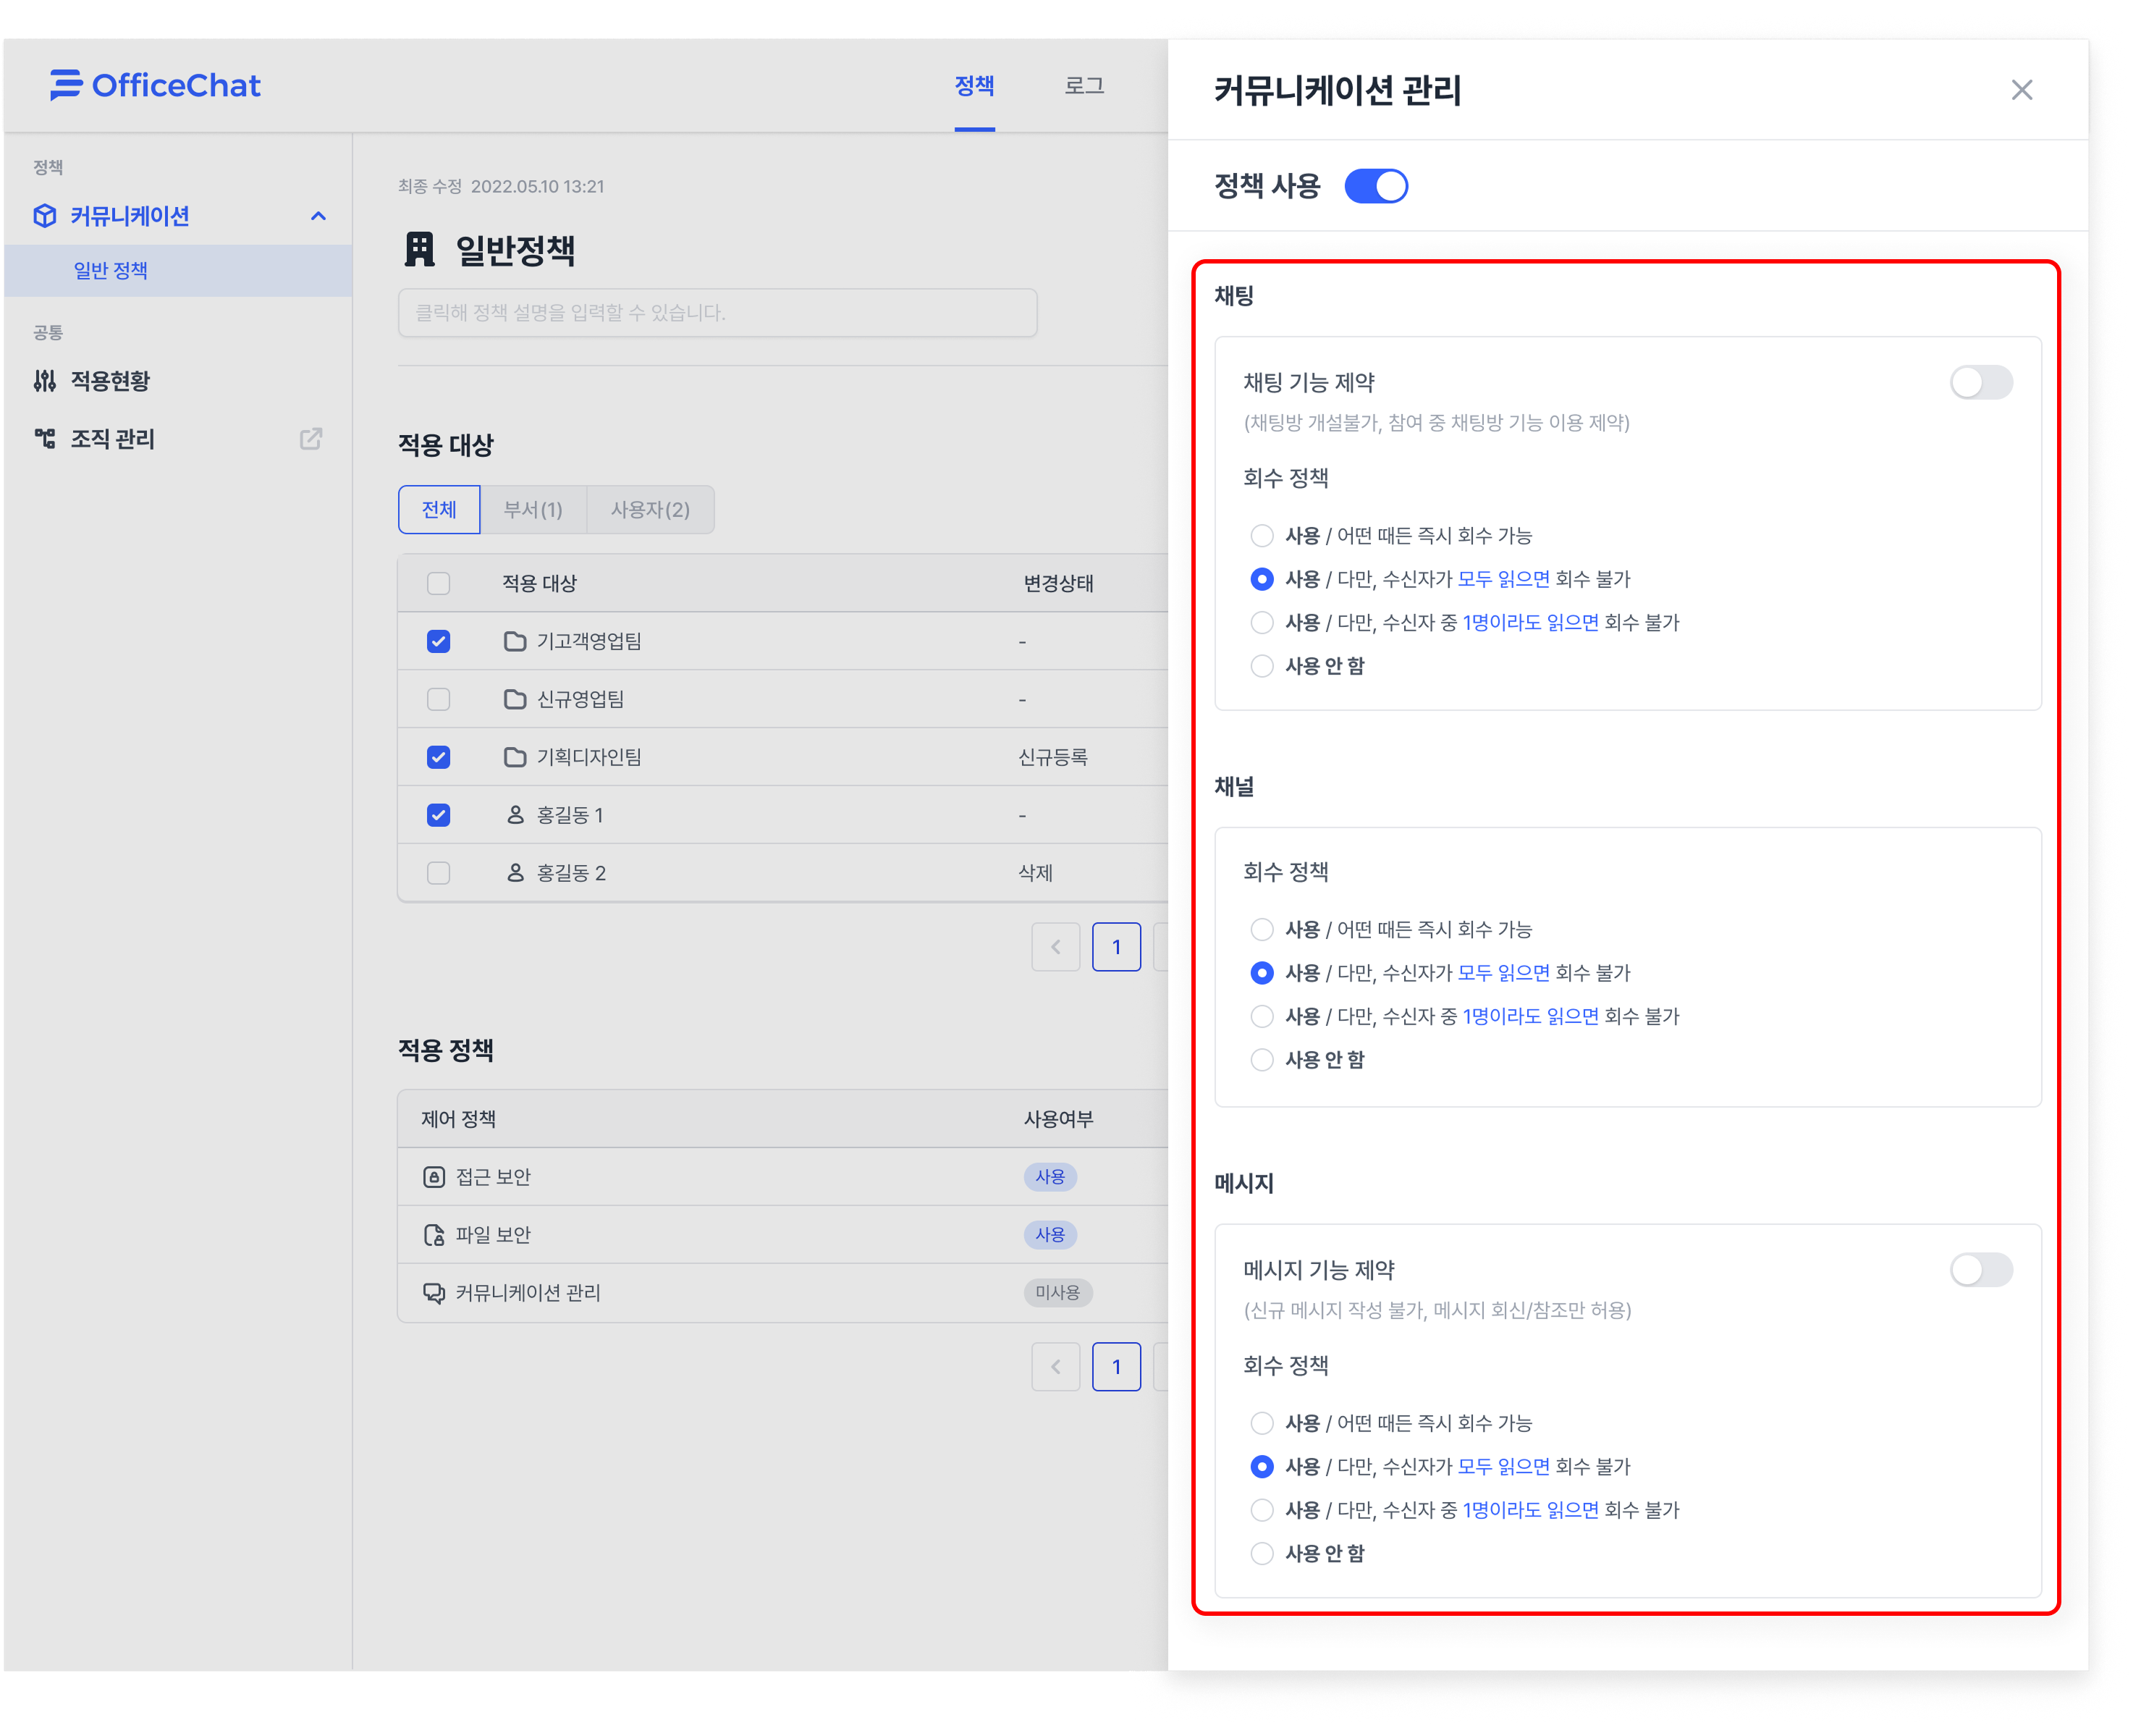Collapse the 커뮤니케이션 sidebar section chevron
Viewport: 2141px width, 1736px height.
click(x=319, y=216)
